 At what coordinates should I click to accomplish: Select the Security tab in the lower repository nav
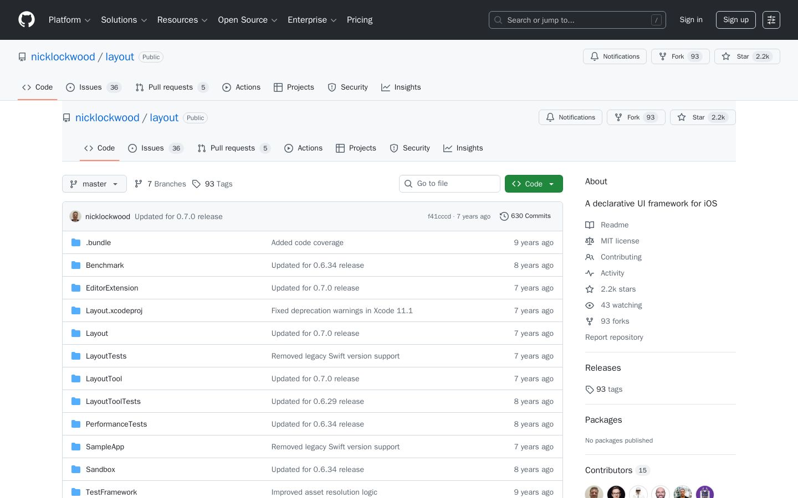pos(410,148)
